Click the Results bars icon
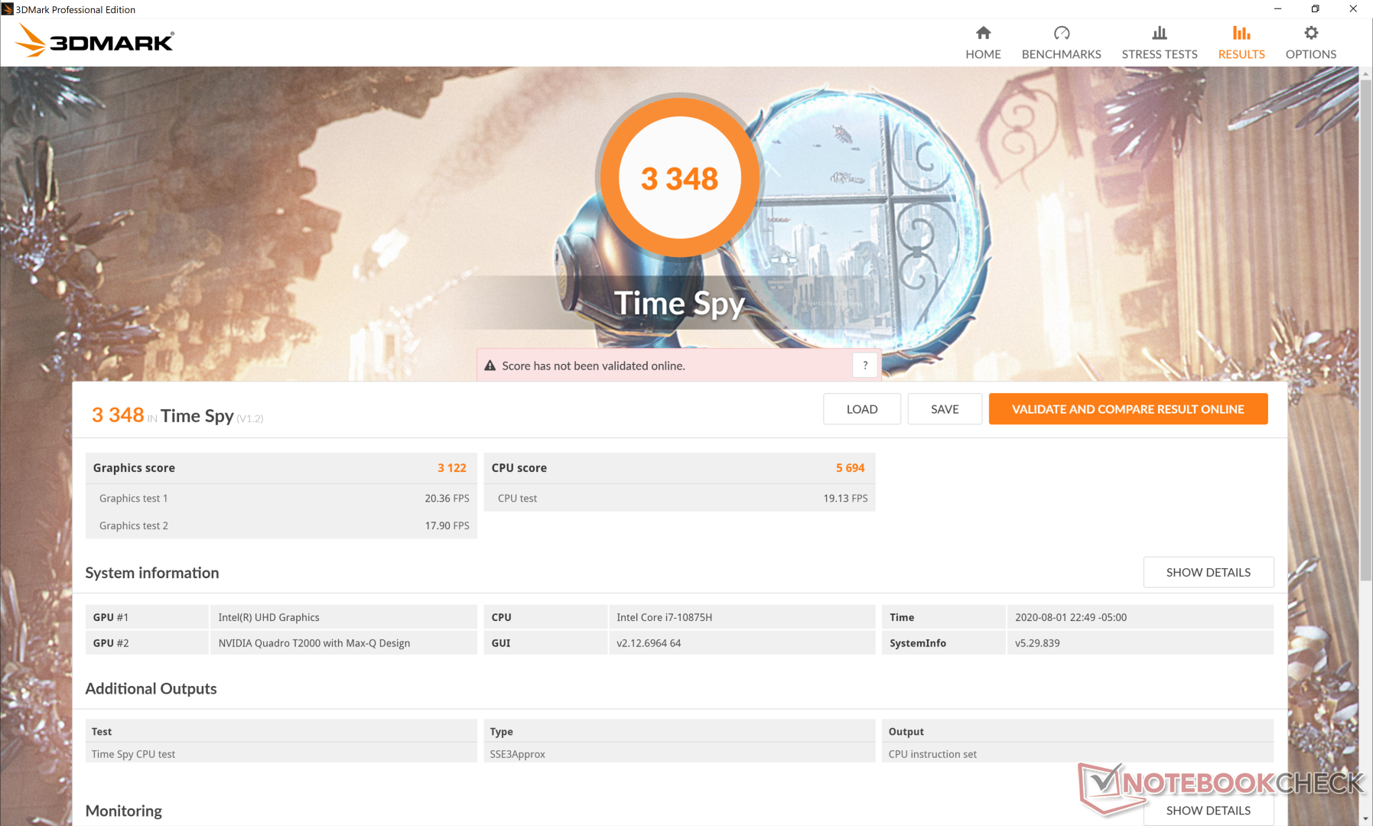Screen dimensions: 1373x826 (x=1241, y=33)
